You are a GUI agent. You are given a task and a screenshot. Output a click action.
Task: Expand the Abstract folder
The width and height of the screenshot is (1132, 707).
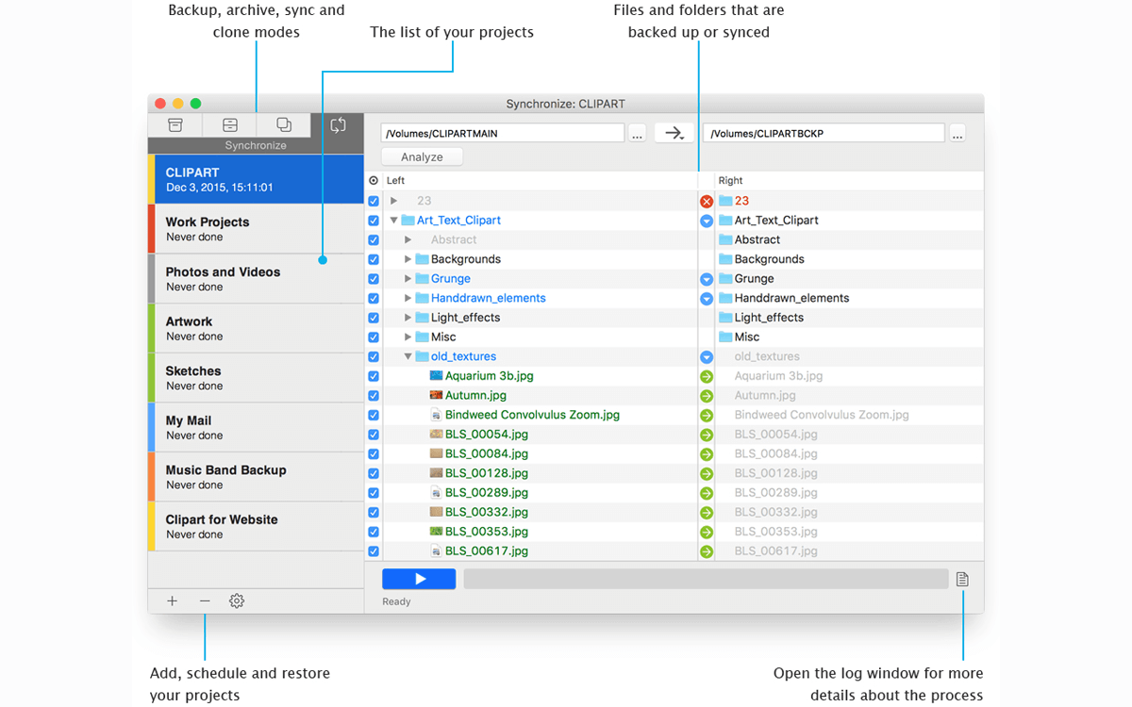(x=408, y=239)
